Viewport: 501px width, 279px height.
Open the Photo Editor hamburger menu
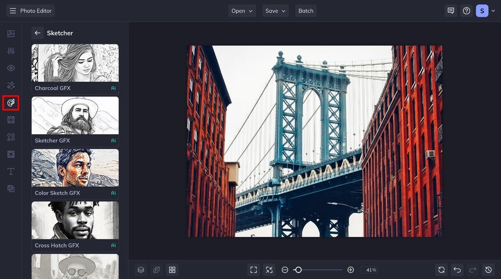[13, 11]
